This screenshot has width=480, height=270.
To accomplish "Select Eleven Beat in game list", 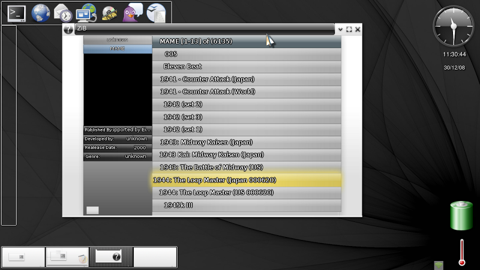I will (x=182, y=67).
